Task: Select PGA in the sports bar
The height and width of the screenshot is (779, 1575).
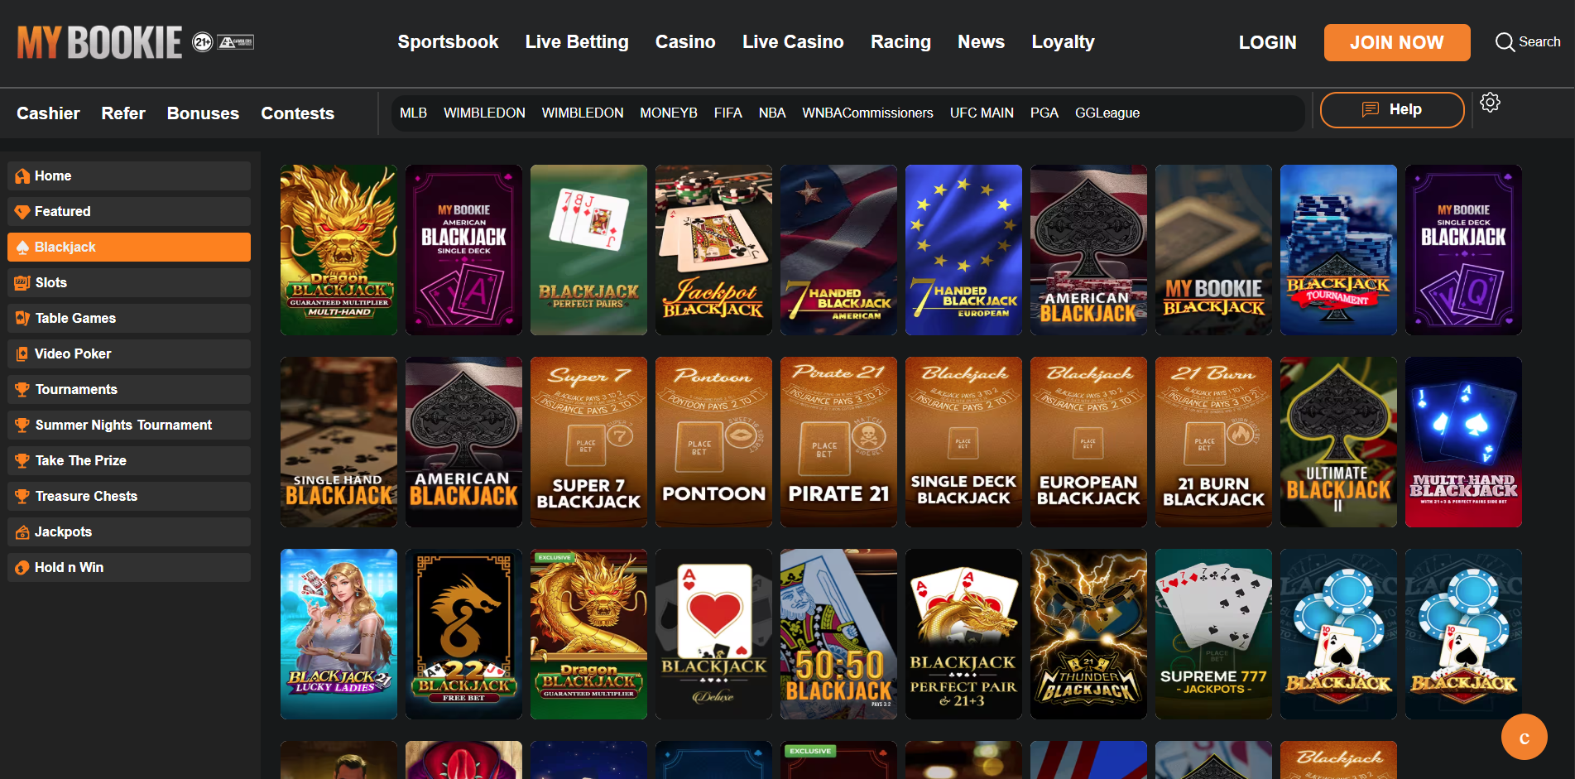Action: (1044, 113)
